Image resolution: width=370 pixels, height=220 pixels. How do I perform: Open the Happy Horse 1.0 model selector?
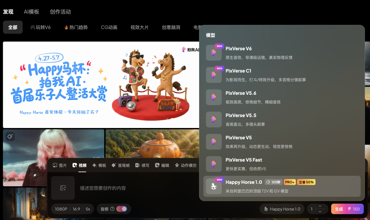[x=282, y=209]
